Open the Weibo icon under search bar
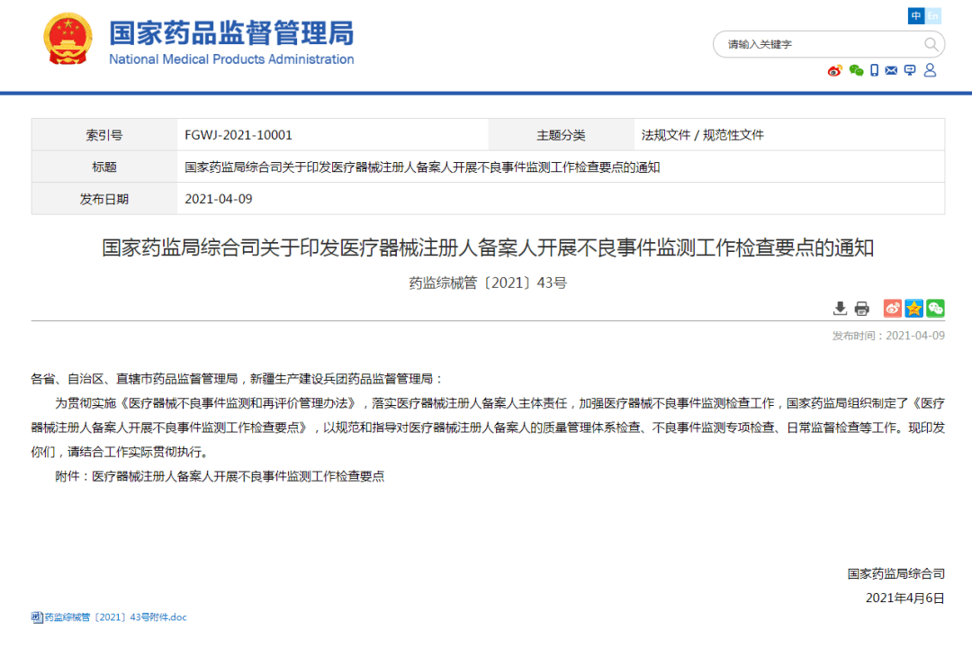This screenshot has width=972, height=657. point(835,70)
